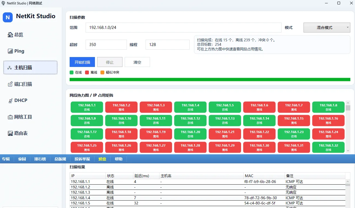Click the 开始扫描 button

coord(82,62)
